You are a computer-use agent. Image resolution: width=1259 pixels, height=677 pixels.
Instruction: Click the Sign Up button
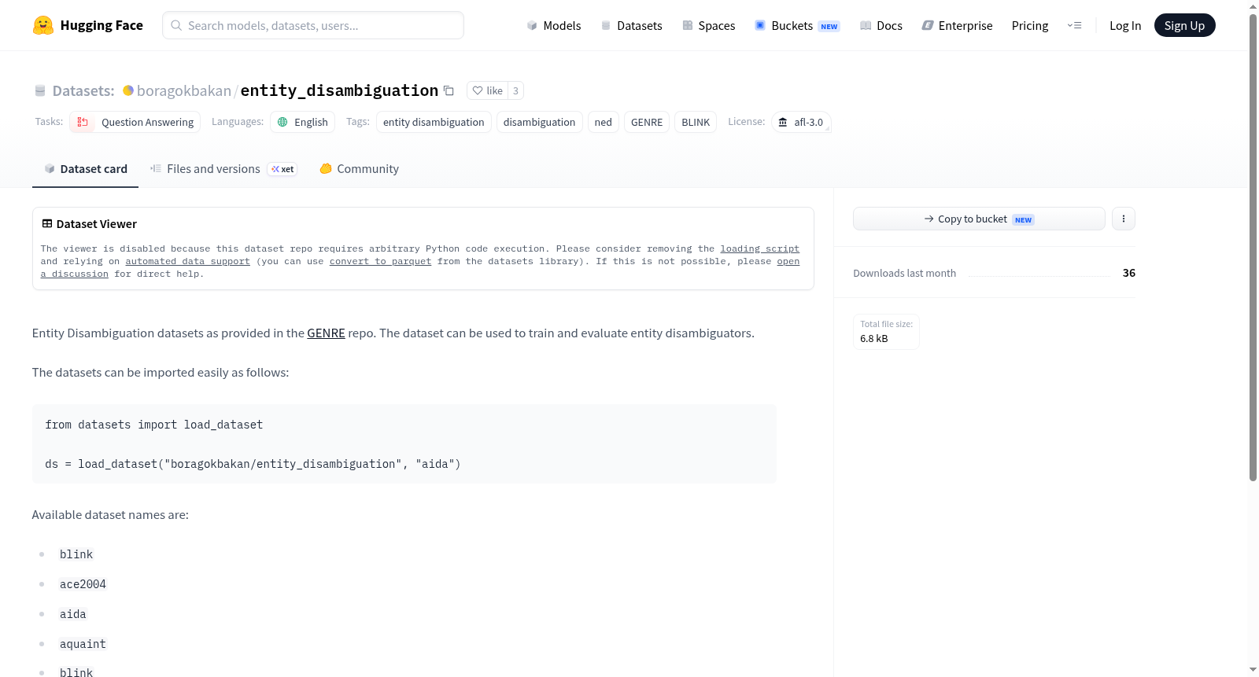pos(1184,25)
